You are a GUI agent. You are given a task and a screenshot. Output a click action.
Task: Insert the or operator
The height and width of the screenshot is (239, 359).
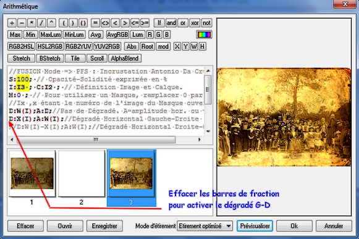point(183,23)
